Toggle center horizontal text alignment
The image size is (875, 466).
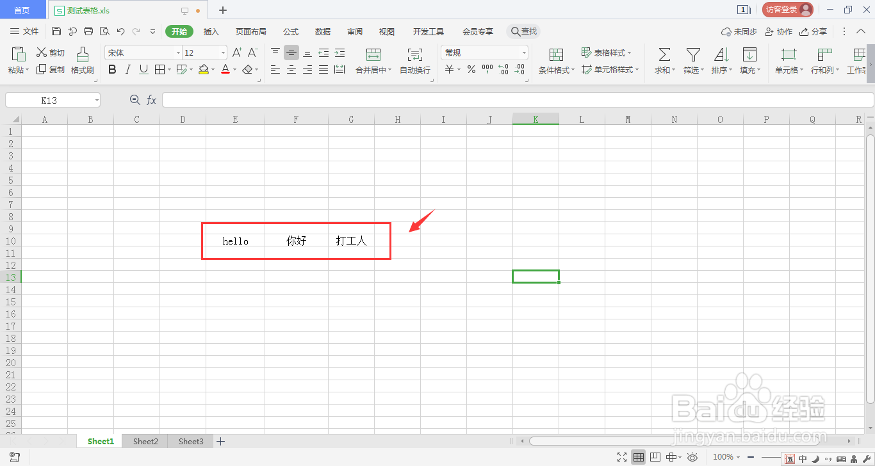coord(291,69)
